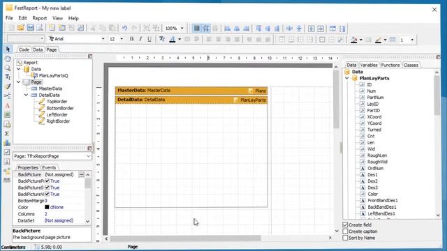Select the copy format brush tool
Viewport: 447px width, 251px height.
(8, 86)
